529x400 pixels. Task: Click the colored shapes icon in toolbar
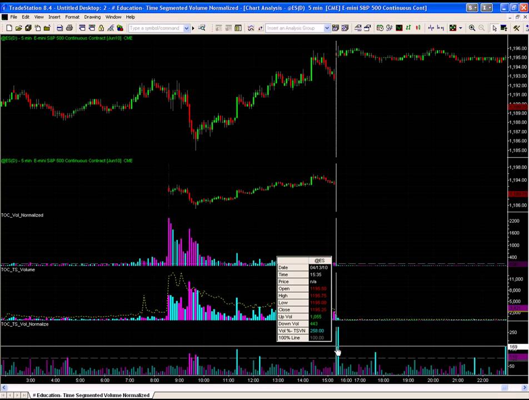click(120, 28)
